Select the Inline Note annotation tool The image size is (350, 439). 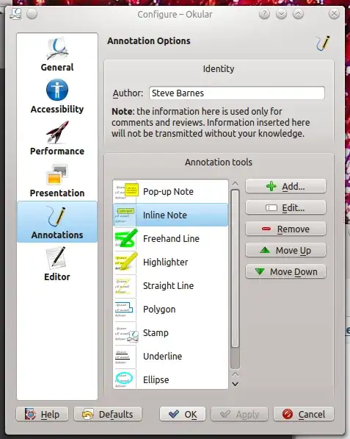(x=170, y=215)
